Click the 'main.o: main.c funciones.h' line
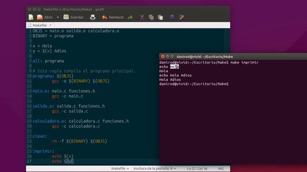This screenshot has width=307, height=172. pyautogui.click(x=64, y=91)
